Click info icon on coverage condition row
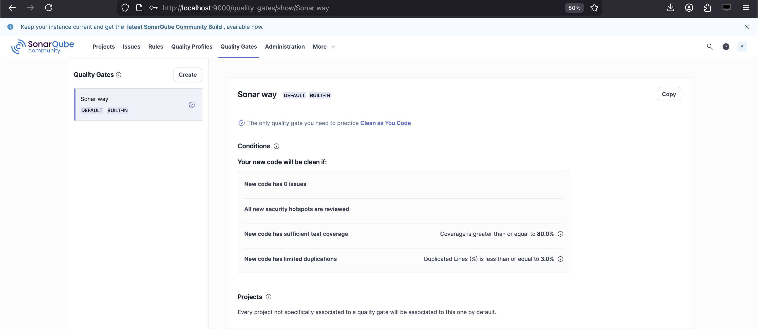Viewport: 758px width, 329px height. click(x=560, y=234)
